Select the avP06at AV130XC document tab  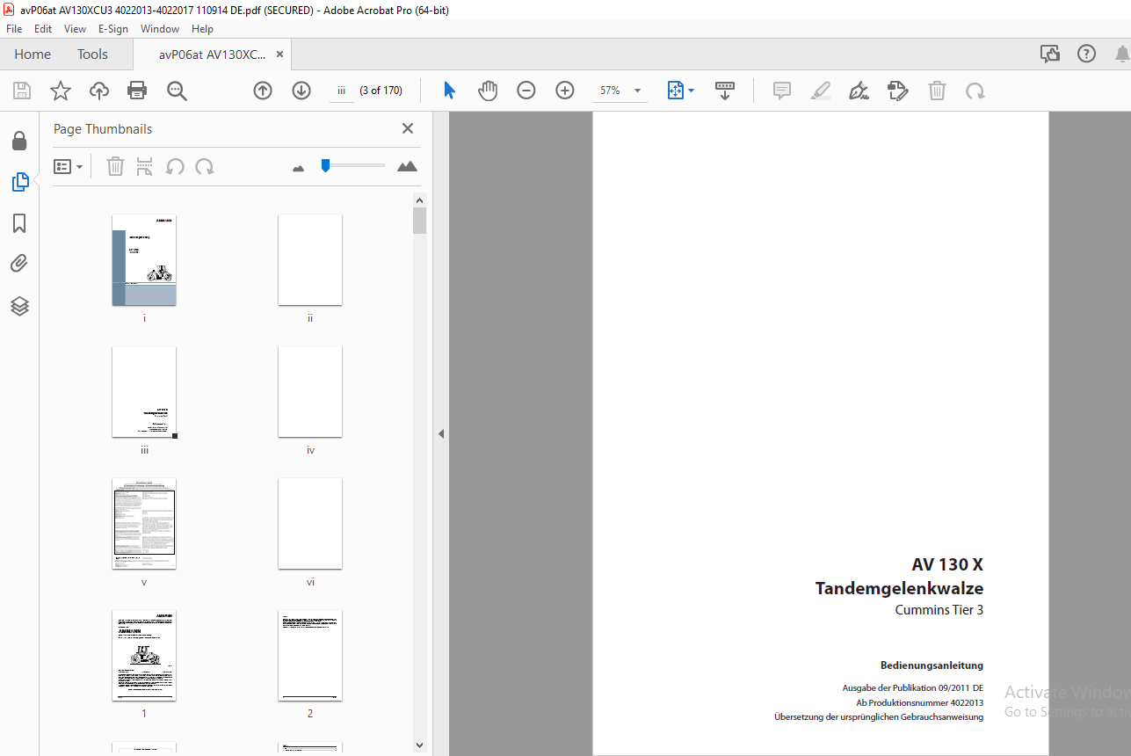pyautogui.click(x=212, y=55)
